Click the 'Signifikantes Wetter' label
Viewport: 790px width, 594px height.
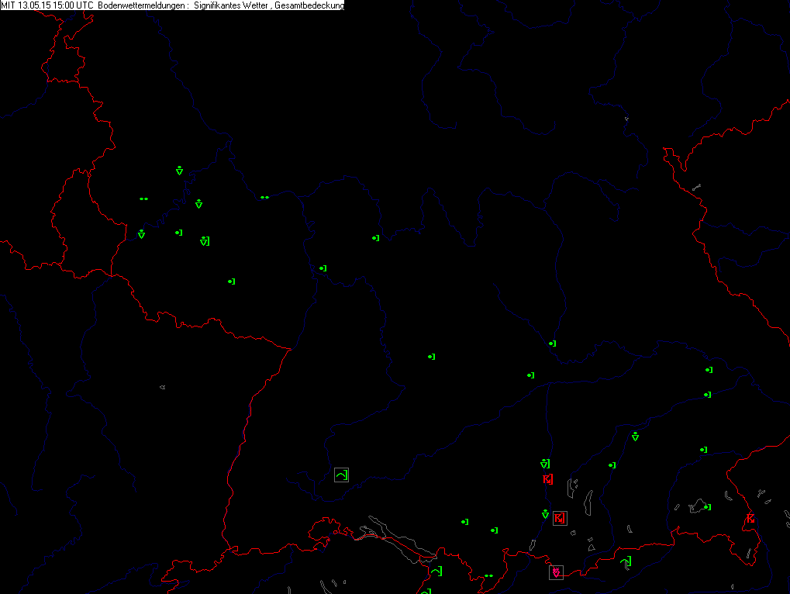point(231,5)
